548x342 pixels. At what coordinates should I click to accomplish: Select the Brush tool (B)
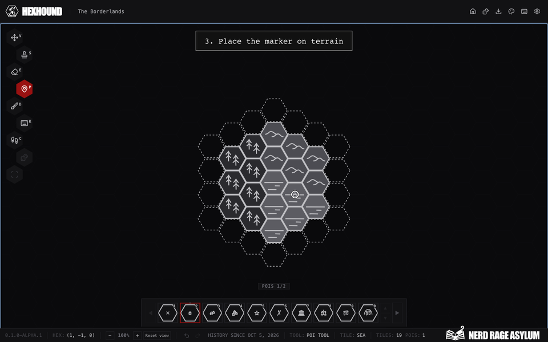[15, 106]
